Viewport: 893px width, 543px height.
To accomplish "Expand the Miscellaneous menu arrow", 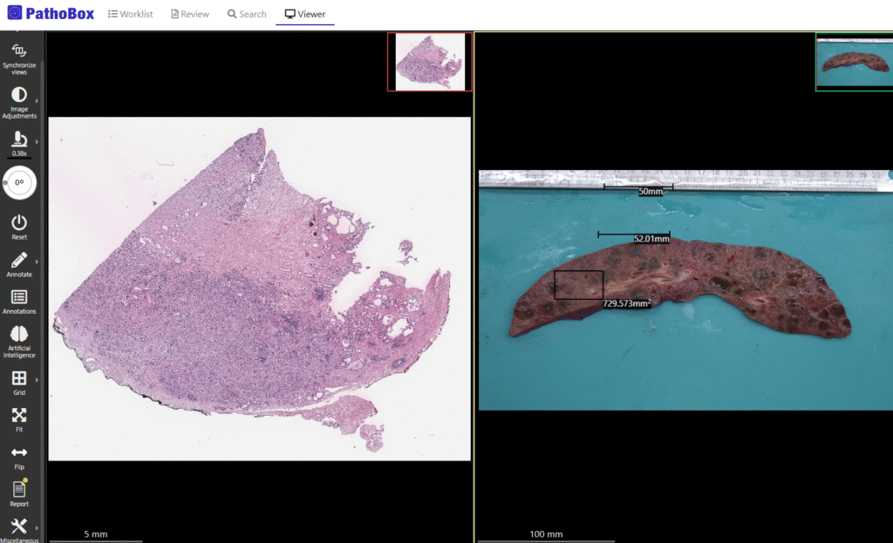I will pyautogui.click(x=36, y=528).
